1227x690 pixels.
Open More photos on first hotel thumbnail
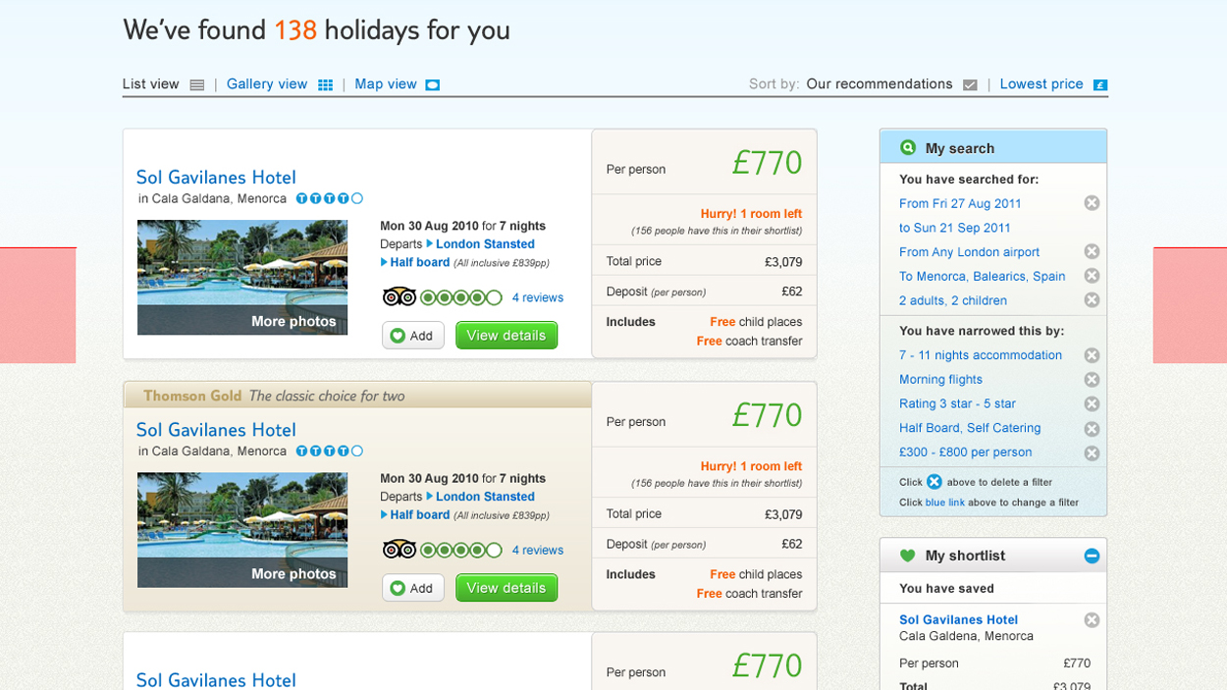(x=293, y=321)
